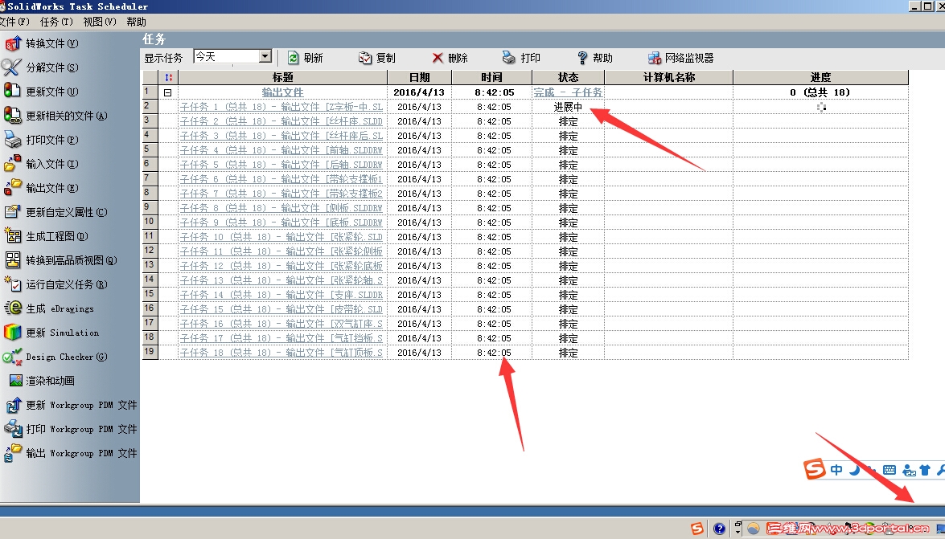Select row number 10 header
This screenshot has height=539, width=945.
[150, 223]
